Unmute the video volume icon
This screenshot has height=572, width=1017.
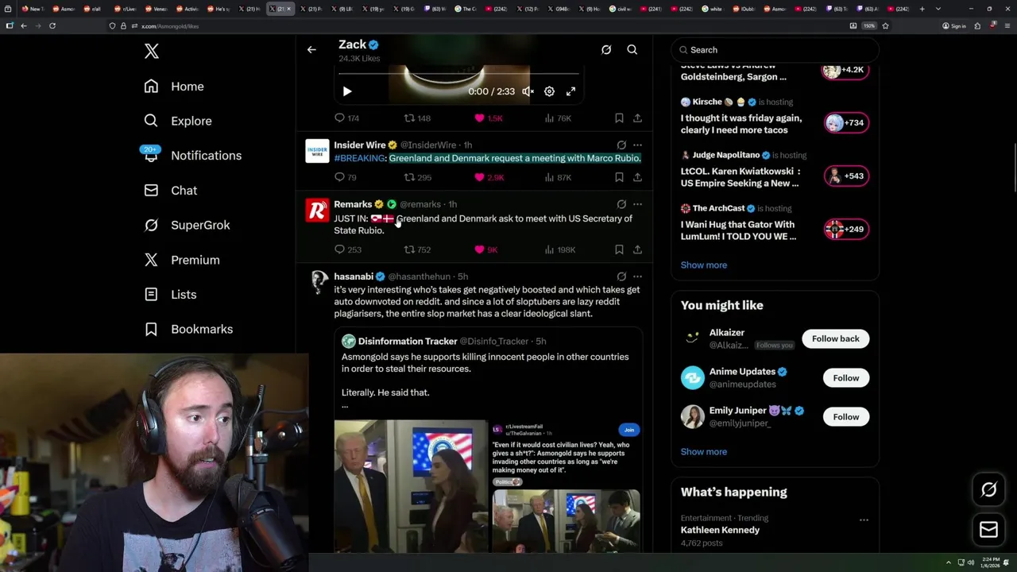click(x=528, y=91)
